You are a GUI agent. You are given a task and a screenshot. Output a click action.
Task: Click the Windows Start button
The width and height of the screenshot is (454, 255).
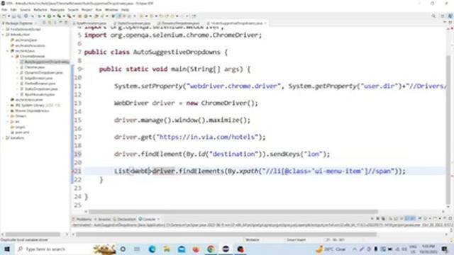tap(7, 249)
